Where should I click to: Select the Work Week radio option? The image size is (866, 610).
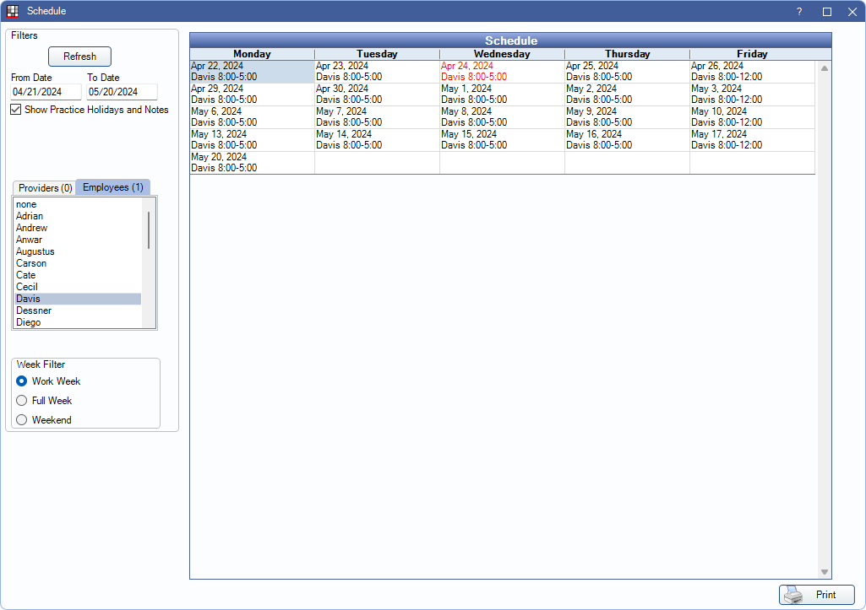[x=22, y=381]
